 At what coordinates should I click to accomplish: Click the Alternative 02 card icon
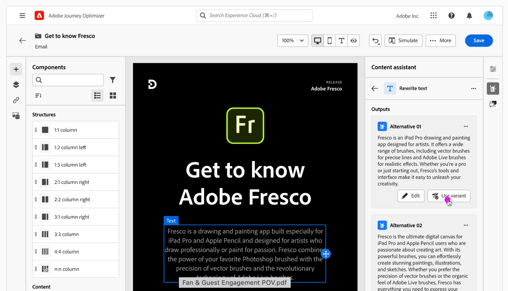coord(382,225)
